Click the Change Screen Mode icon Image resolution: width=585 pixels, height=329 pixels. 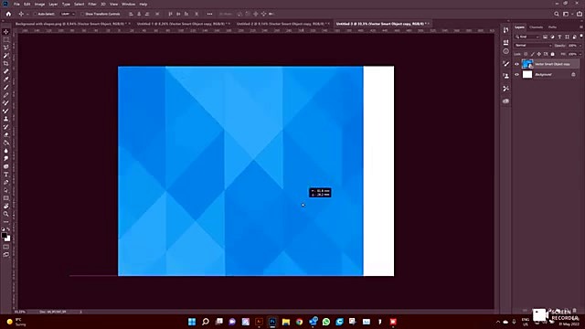click(6, 254)
